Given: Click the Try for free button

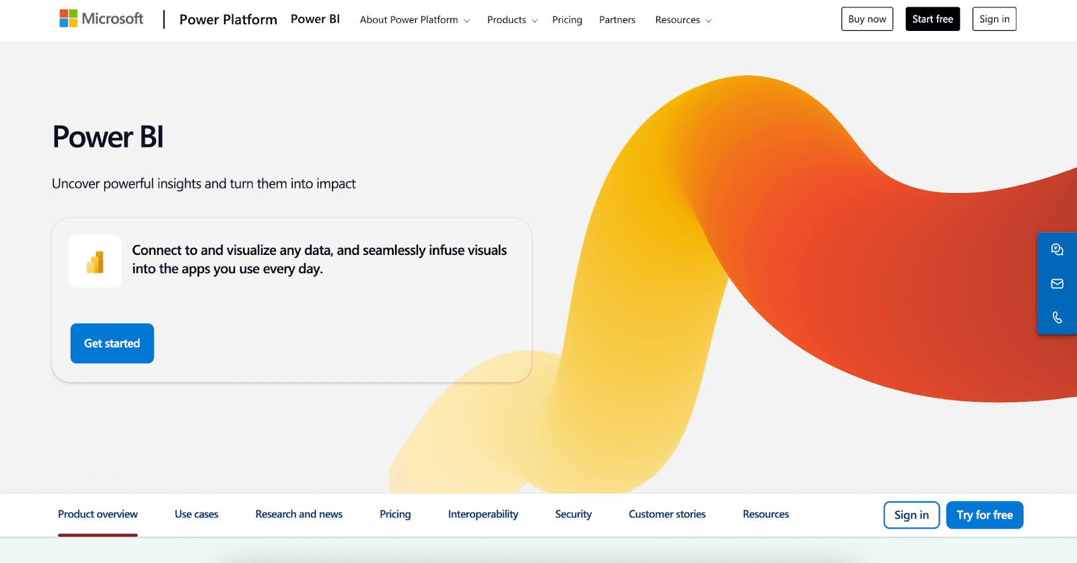Looking at the screenshot, I should tap(984, 515).
